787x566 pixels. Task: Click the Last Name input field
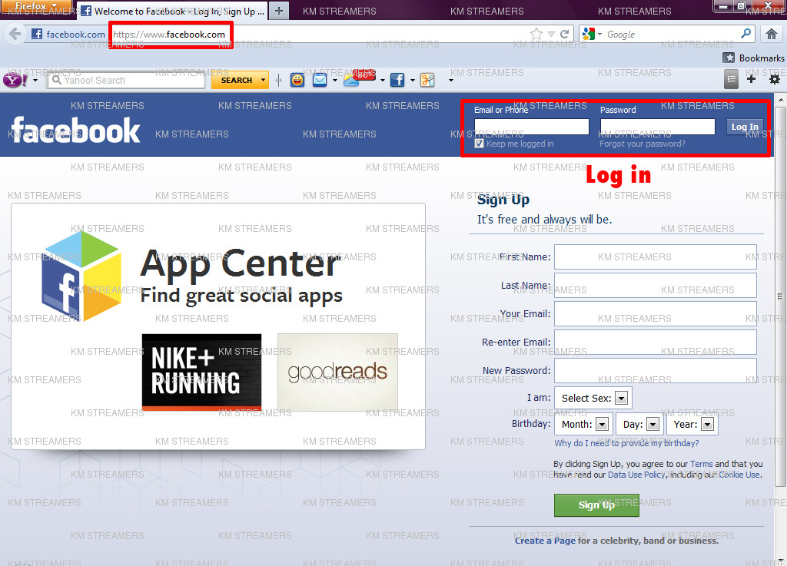click(x=656, y=285)
